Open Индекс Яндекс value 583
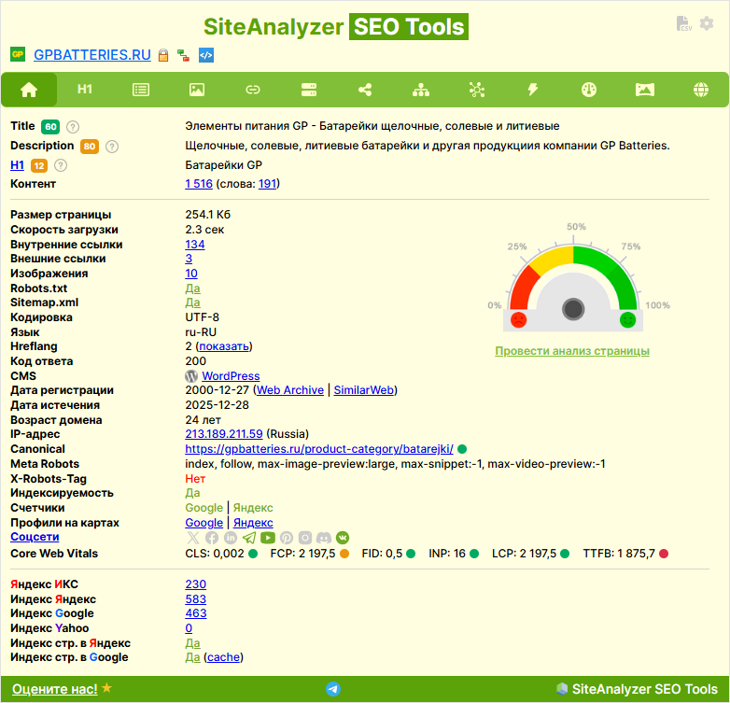This screenshot has width=730, height=703. [x=195, y=599]
